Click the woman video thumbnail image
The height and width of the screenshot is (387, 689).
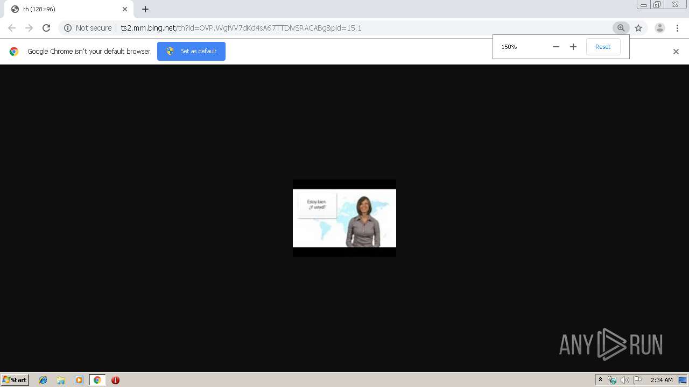click(344, 218)
